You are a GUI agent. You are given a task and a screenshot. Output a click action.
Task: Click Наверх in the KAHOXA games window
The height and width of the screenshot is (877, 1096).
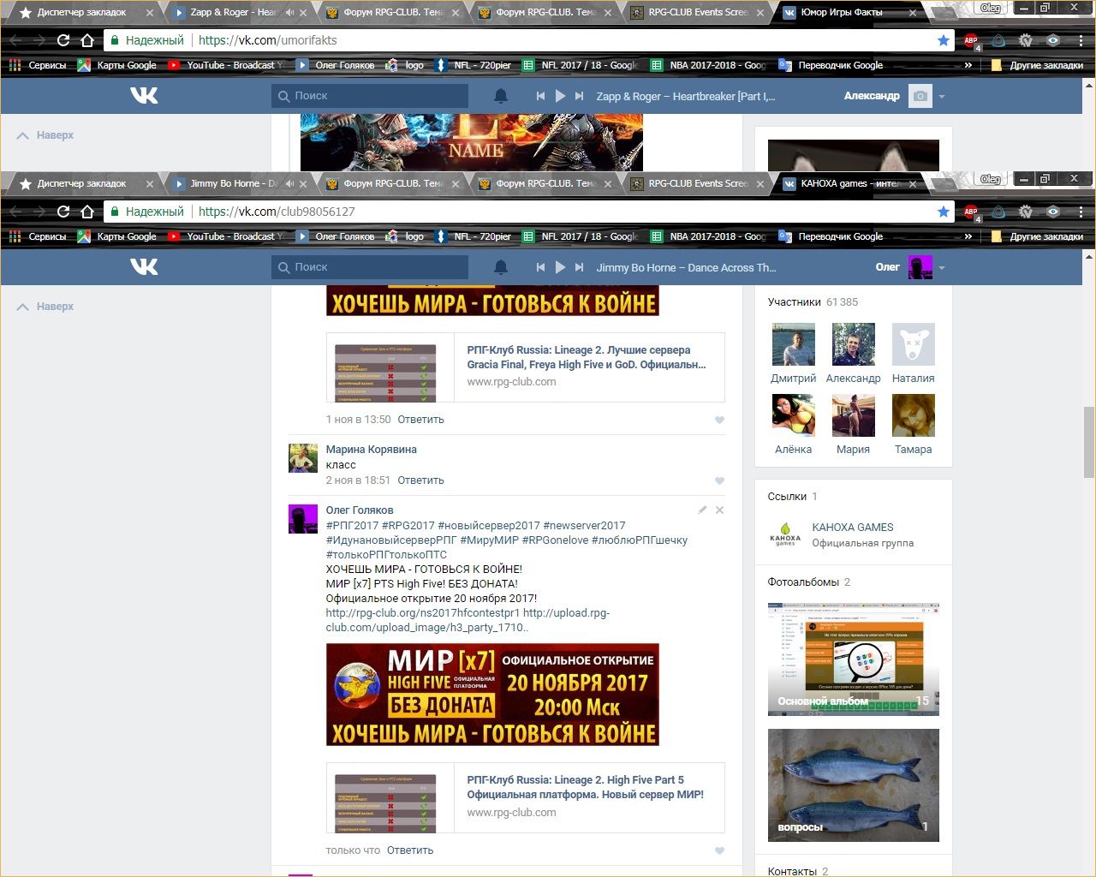coord(45,307)
